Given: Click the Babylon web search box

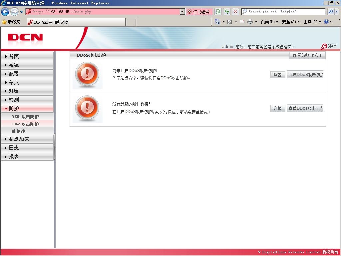Looking at the screenshot, I should [283, 12].
